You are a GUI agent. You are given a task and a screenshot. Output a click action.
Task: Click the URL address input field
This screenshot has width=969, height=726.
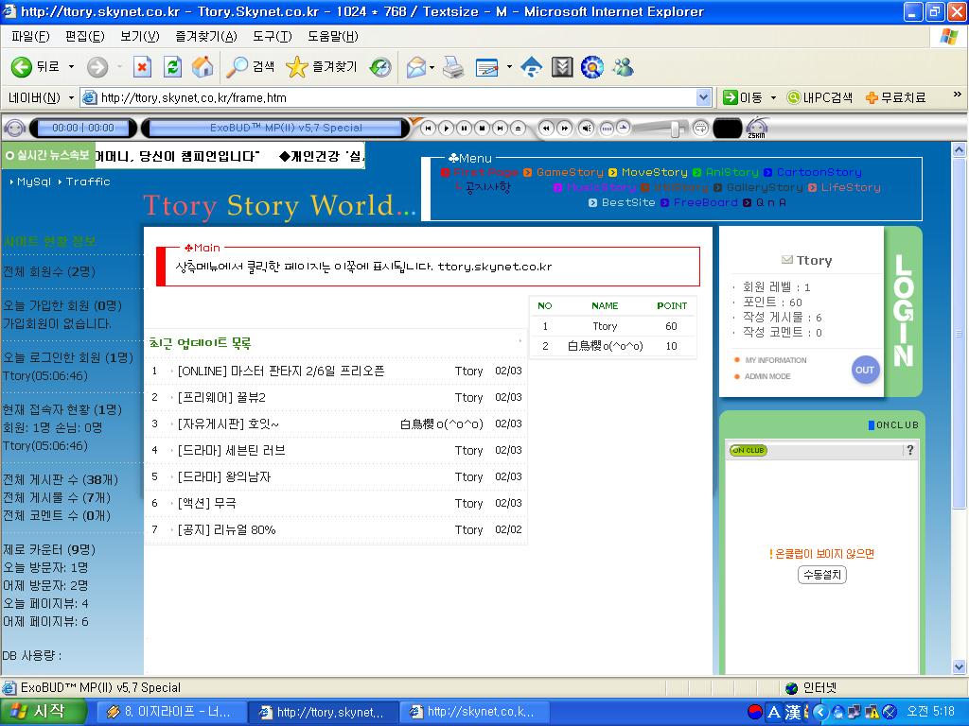397,97
